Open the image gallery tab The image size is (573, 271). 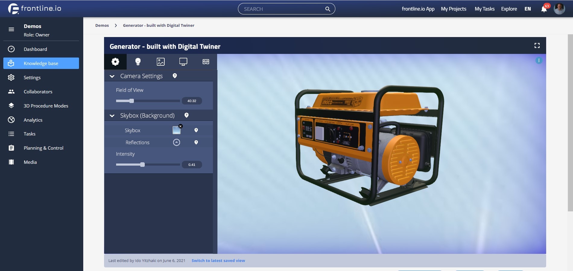[x=161, y=62]
